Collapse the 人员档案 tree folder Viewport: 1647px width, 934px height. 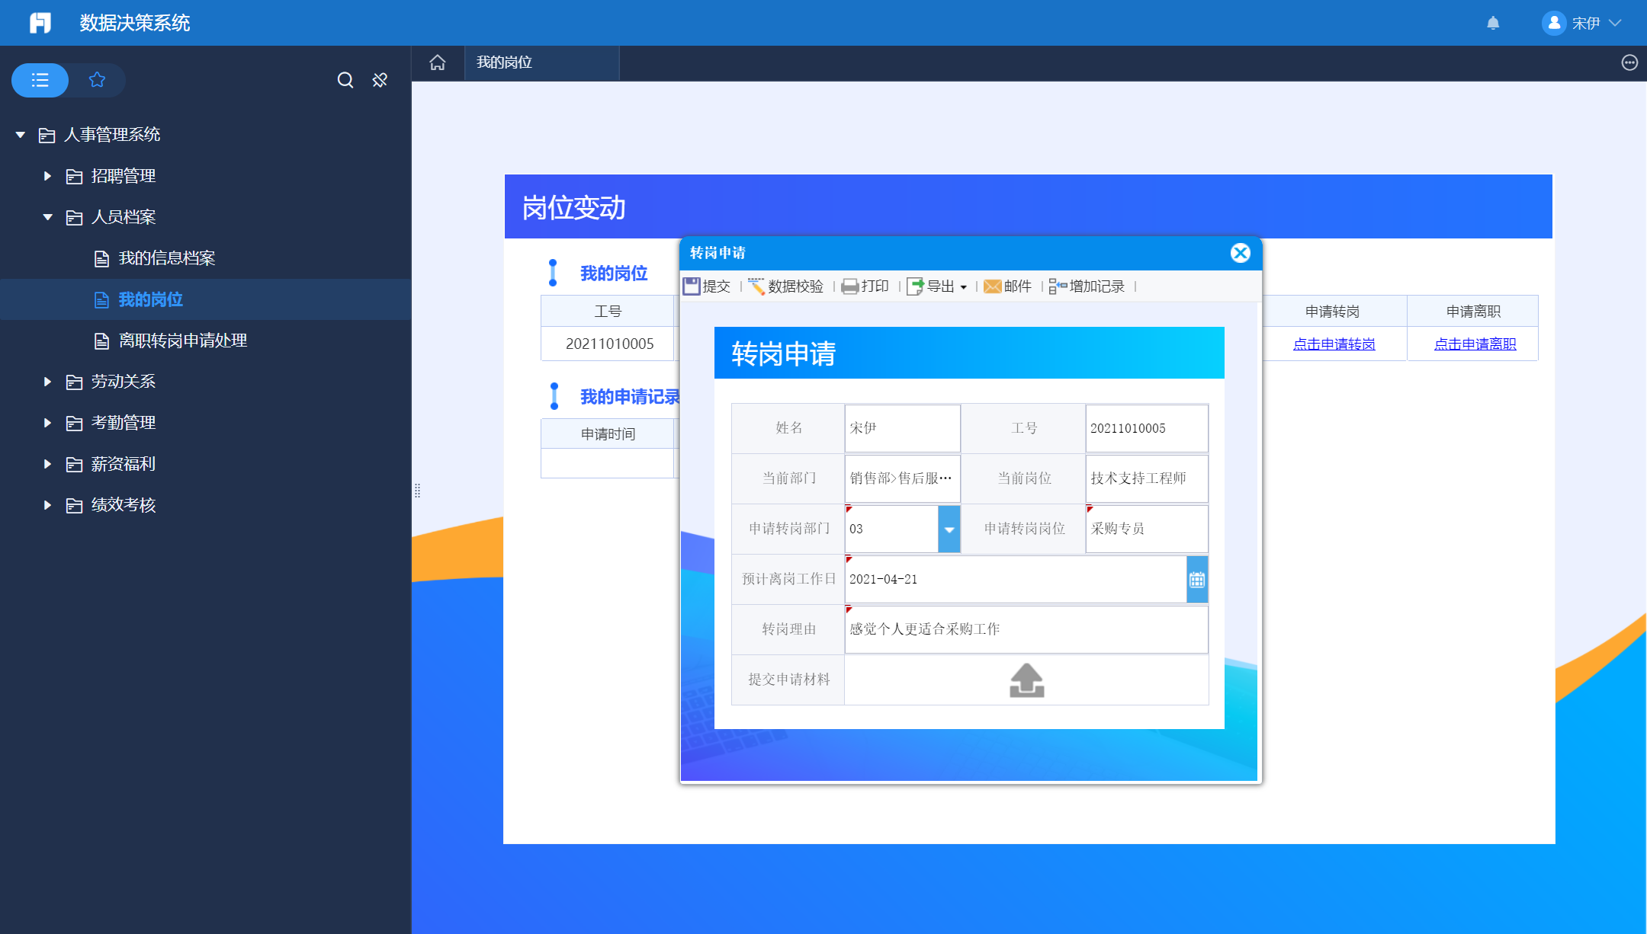coord(47,217)
